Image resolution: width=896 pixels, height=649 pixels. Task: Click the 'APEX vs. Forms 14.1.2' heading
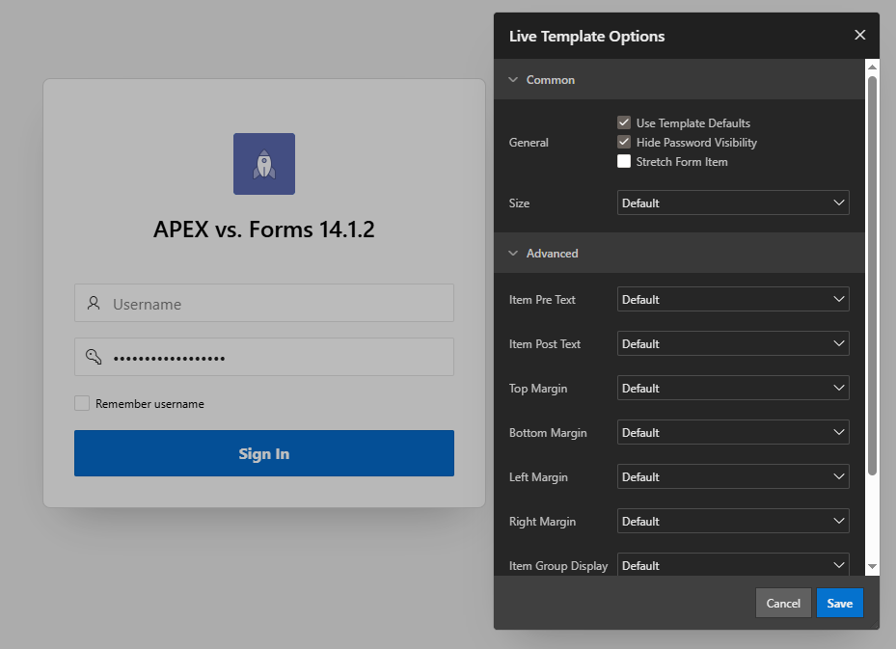coord(264,230)
